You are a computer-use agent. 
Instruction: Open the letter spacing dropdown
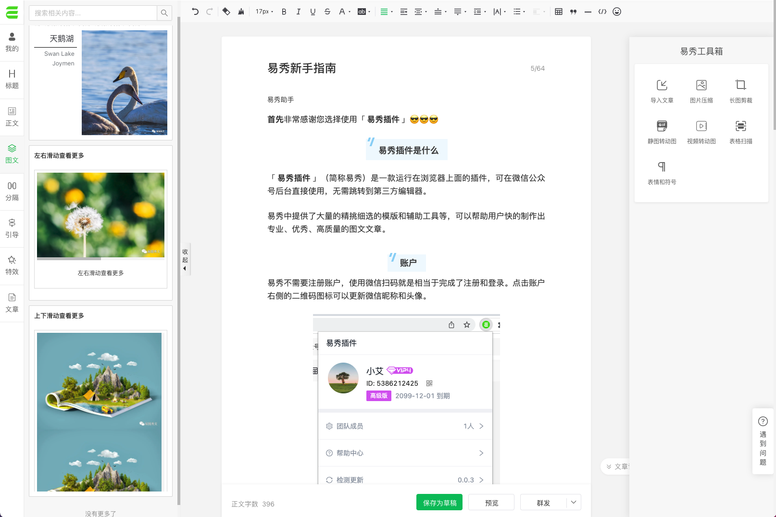coord(500,12)
